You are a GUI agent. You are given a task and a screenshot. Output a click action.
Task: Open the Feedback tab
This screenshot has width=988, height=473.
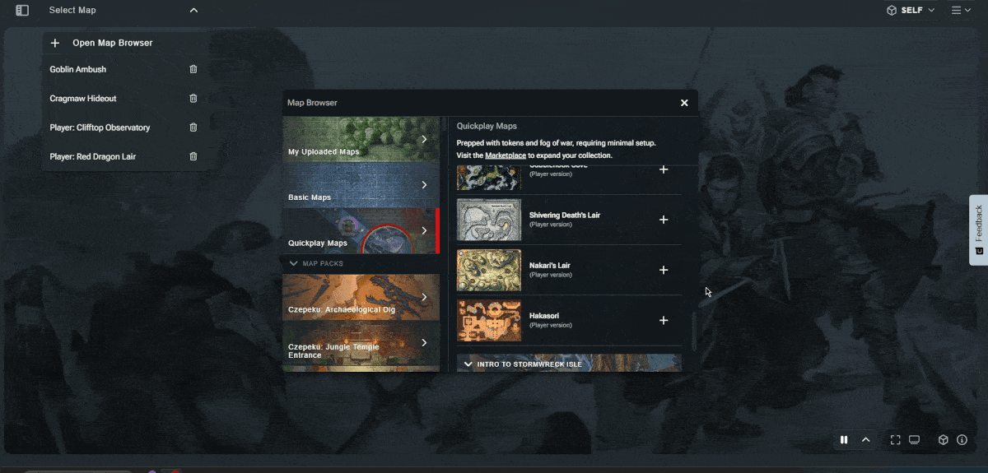click(978, 230)
